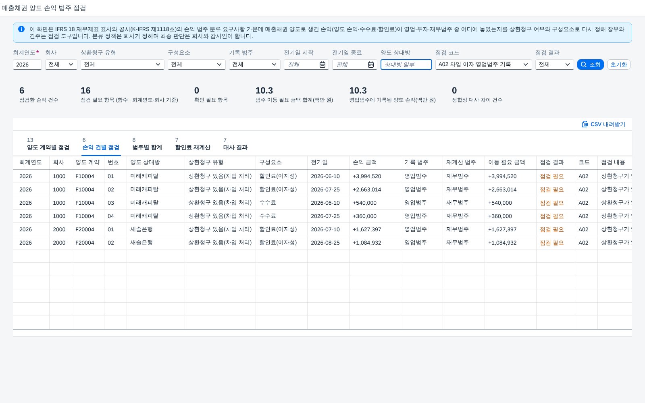Image resolution: width=645 pixels, height=403 pixels.
Task: Click 수수료 in the row numbered 03
Action: [268, 203]
